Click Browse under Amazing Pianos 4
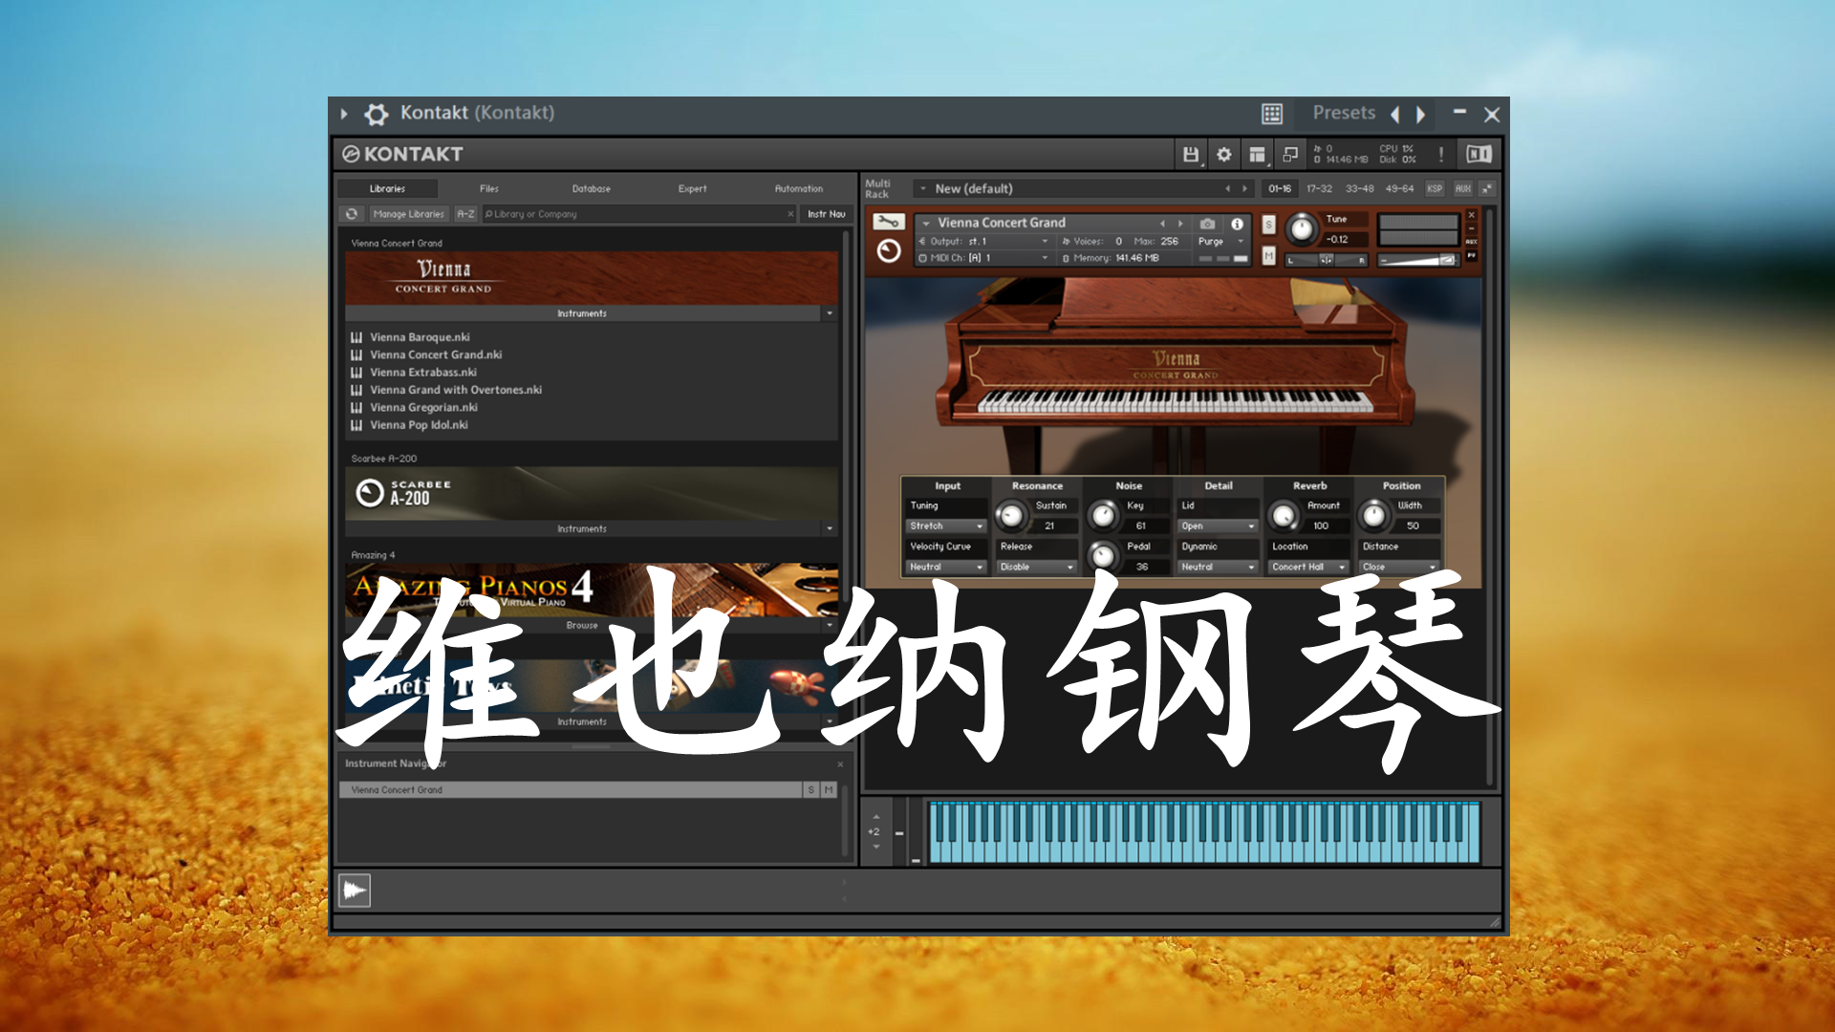Viewport: 1835px width, 1032px height. [582, 626]
